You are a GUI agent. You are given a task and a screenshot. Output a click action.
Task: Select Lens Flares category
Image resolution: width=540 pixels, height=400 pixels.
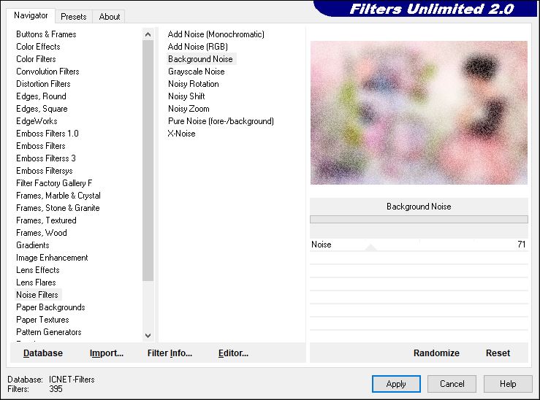pos(36,282)
